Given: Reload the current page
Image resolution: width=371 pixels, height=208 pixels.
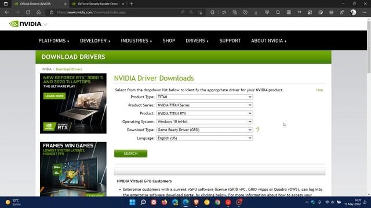Looking at the screenshot, I should (28, 12).
